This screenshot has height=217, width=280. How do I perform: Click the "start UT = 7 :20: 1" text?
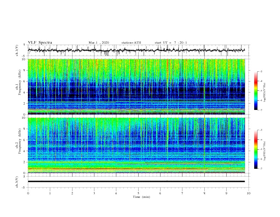pyautogui.click(x=171, y=43)
